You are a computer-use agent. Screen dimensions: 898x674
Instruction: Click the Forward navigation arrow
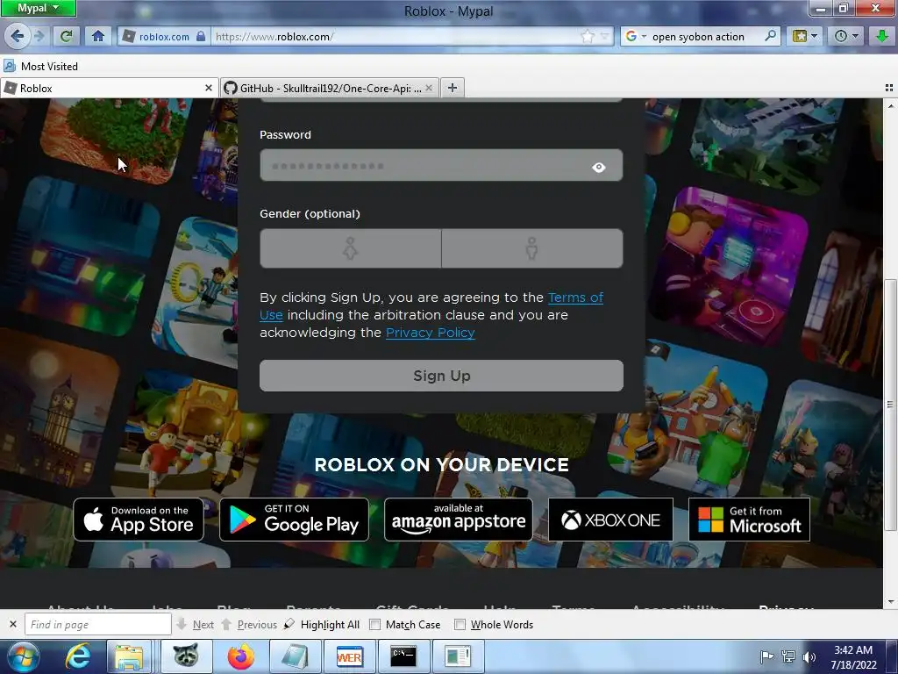coord(39,36)
